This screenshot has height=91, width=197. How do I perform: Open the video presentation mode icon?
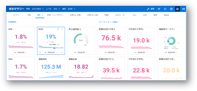point(183,9)
